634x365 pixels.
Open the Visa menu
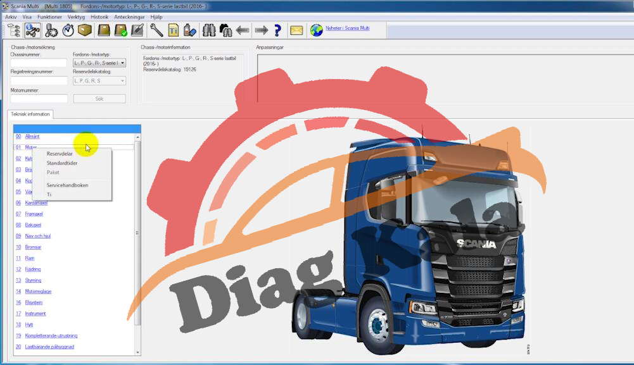pos(27,17)
